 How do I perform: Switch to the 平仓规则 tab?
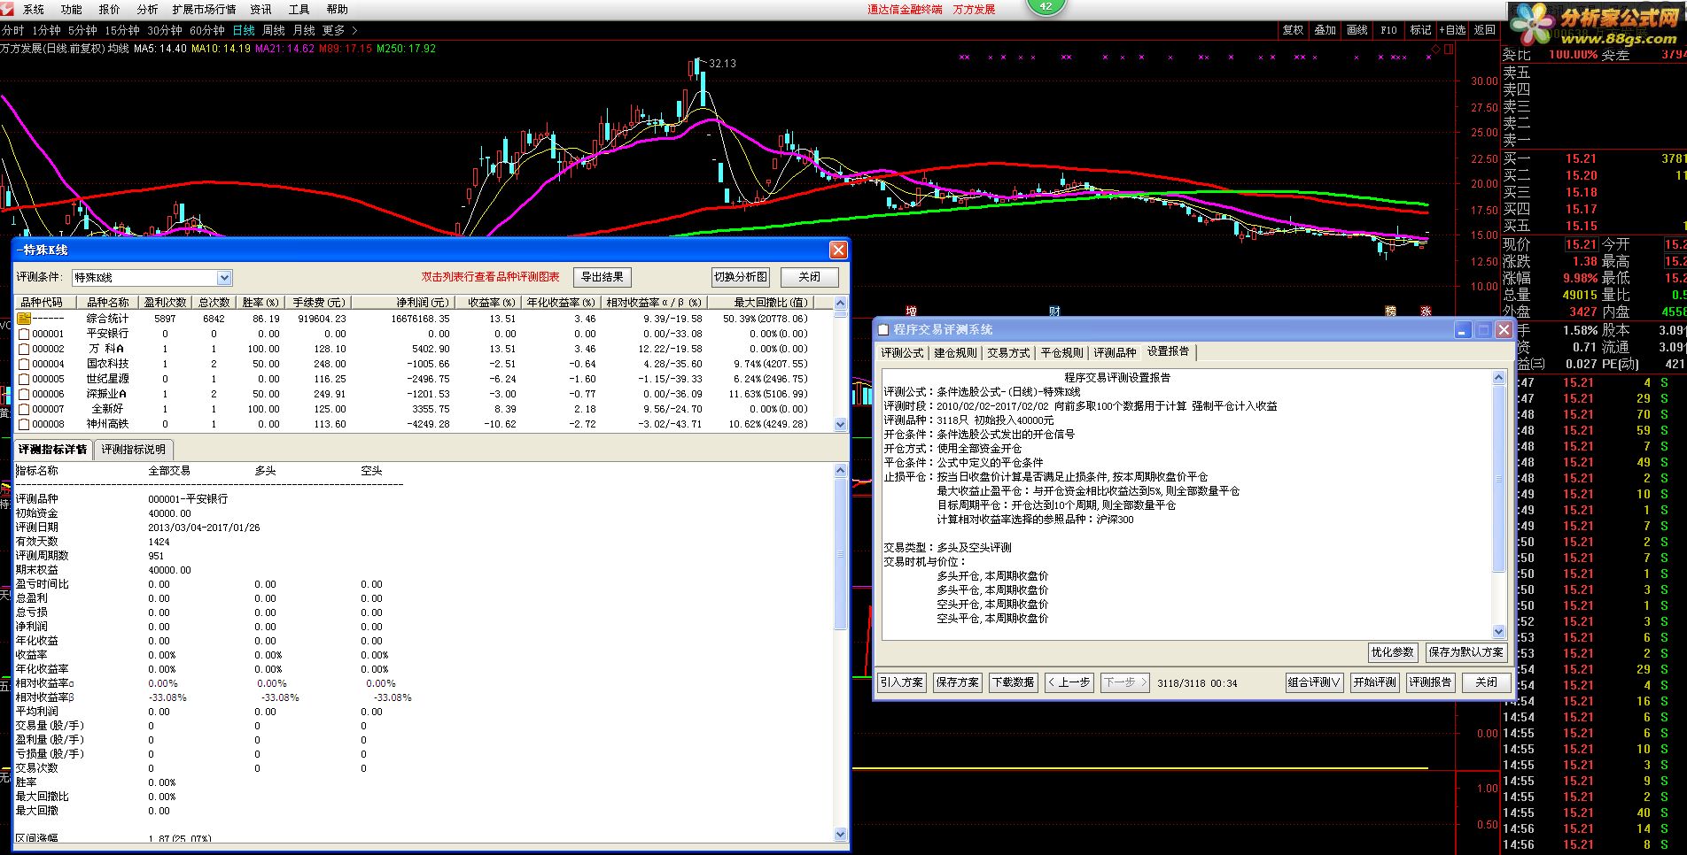coord(1062,353)
